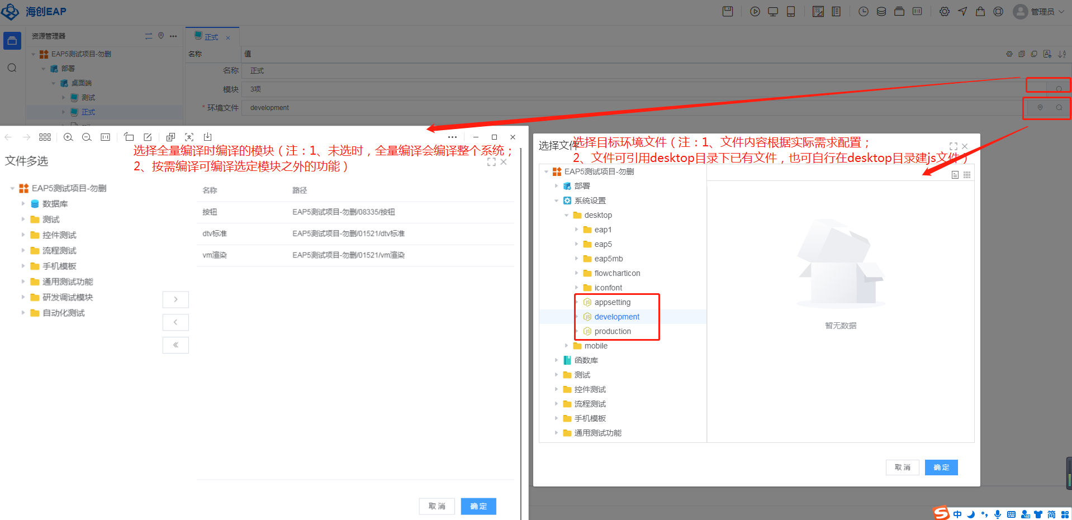The image size is (1072, 520).
Task: Open the settings gear icon in header
Action: pos(944,12)
